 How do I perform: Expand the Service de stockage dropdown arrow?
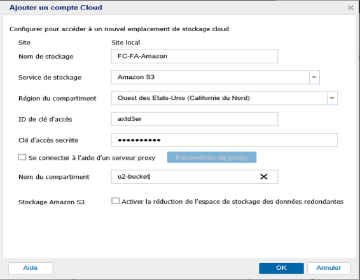tap(314, 77)
